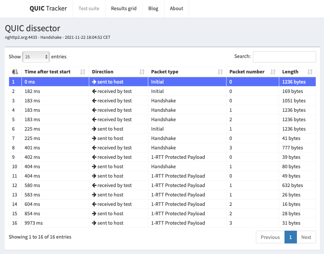The height and width of the screenshot is (254, 324).
Task: Click the 401 ms time cell
Action: (x=55, y=148)
